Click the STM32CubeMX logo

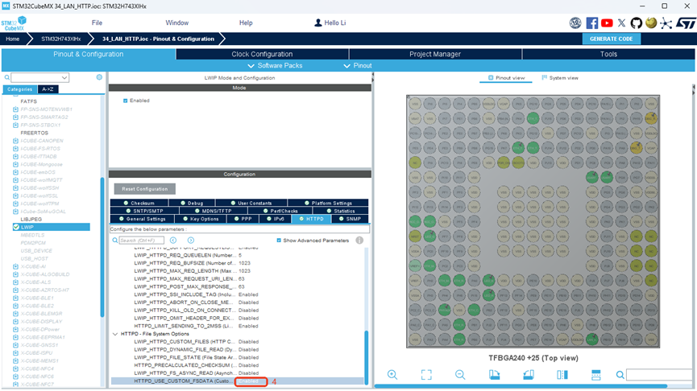pyautogui.click(x=14, y=23)
